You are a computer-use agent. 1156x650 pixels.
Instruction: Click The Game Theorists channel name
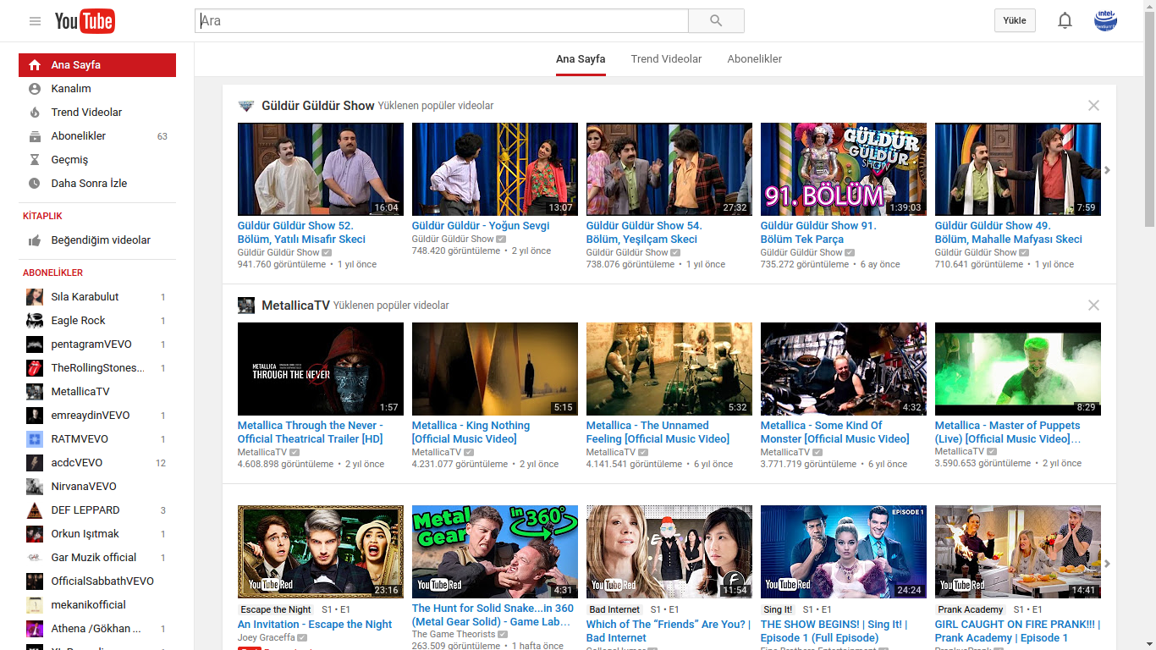coord(454,634)
